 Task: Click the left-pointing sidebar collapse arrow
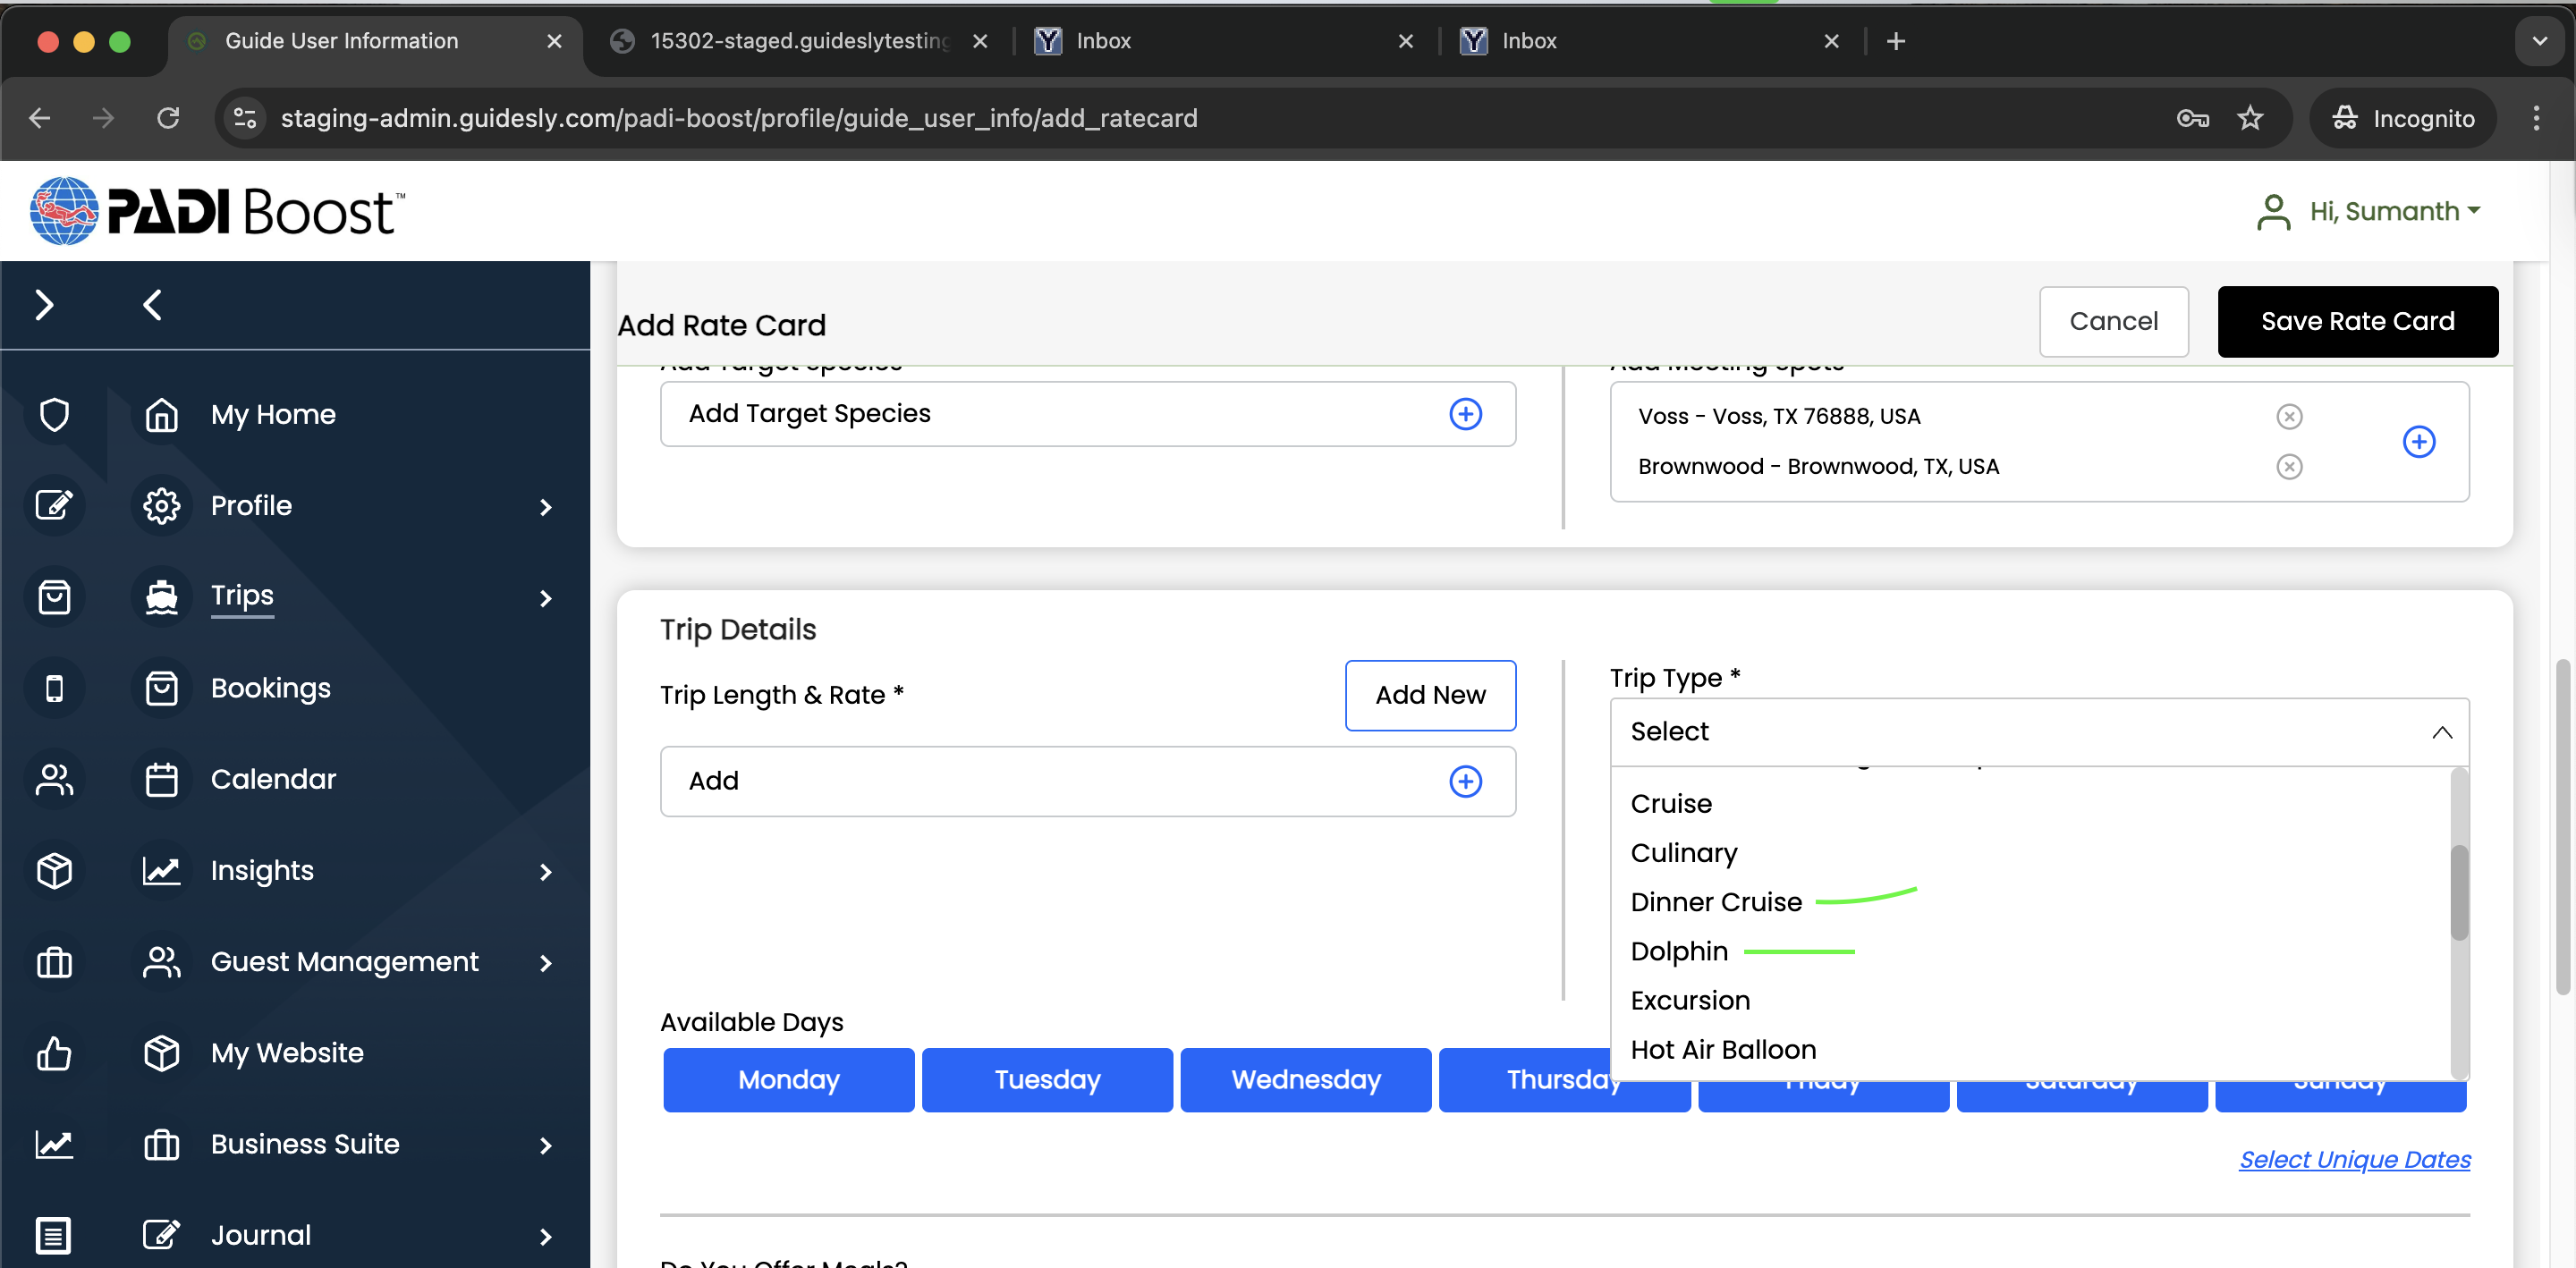[152, 305]
